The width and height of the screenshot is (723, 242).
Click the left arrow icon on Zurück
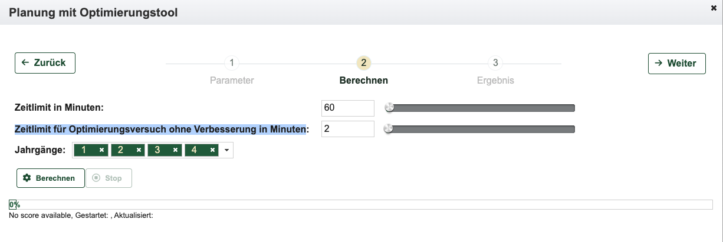pyautogui.click(x=25, y=62)
